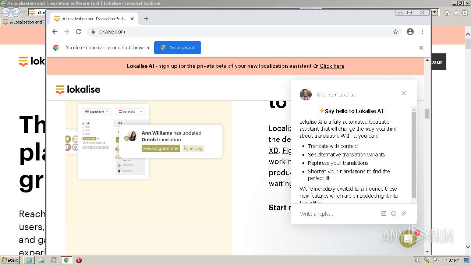Close the Nick from Lokalise chat popup
Image resolution: width=471 pixels, height=265 pixels.
pyautogui.click(x=404, y=93)
